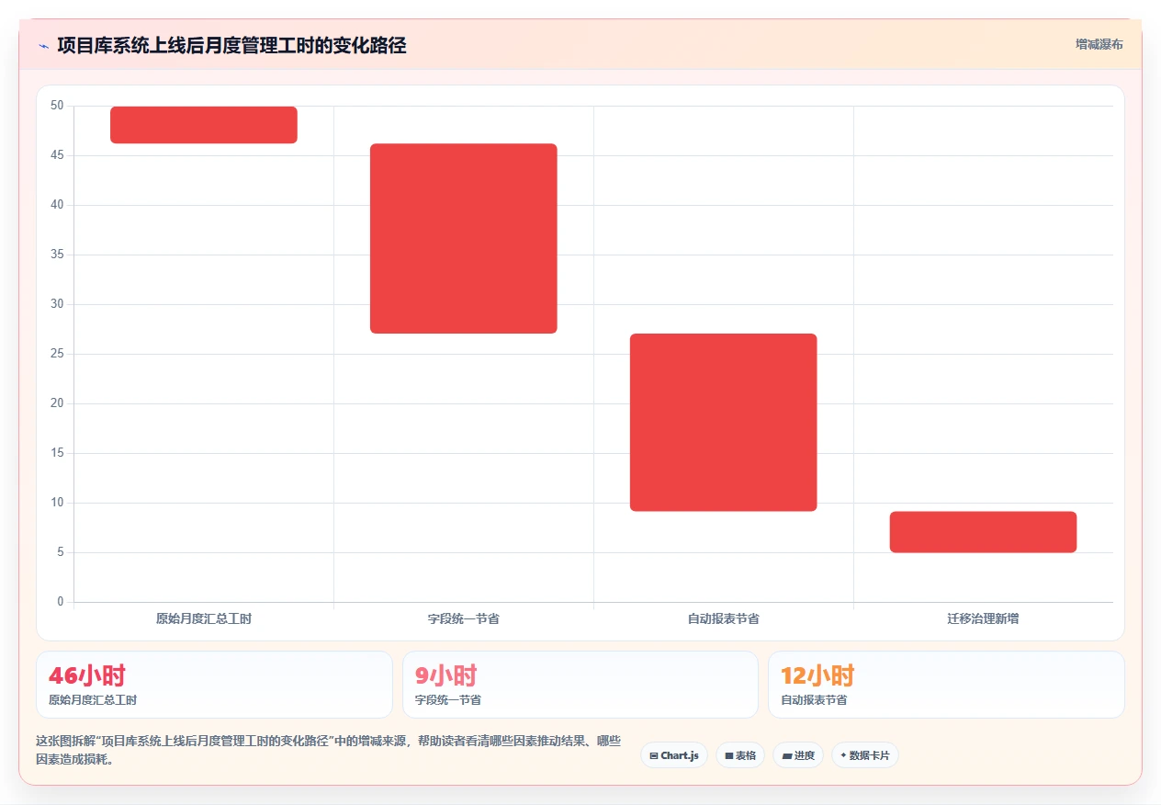This screenshot has width=1161, height=805.
Task: Click the 字段统一节省 waterfall bar
Action: (464, 238)
